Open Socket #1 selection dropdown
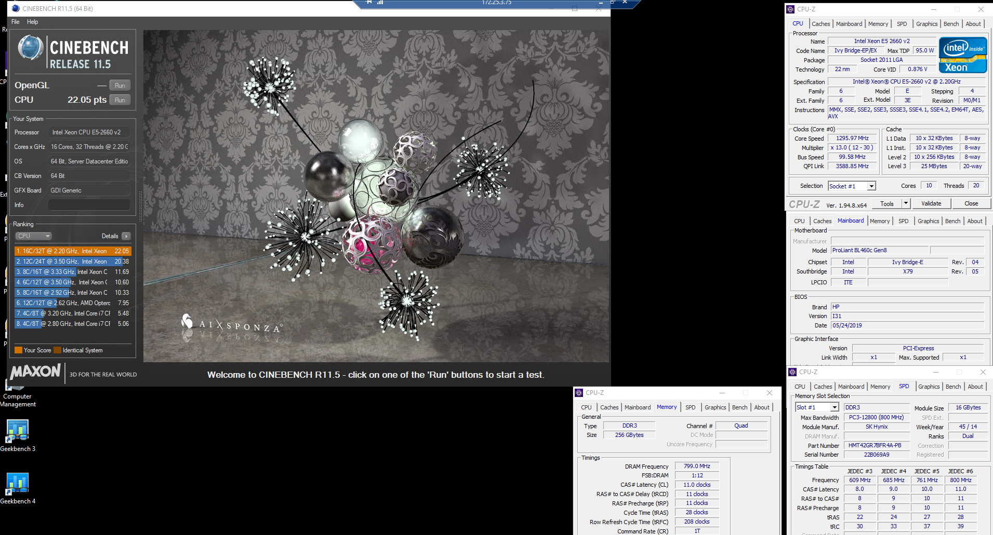Screen dimensions: 993x535 tap(852, 186)
